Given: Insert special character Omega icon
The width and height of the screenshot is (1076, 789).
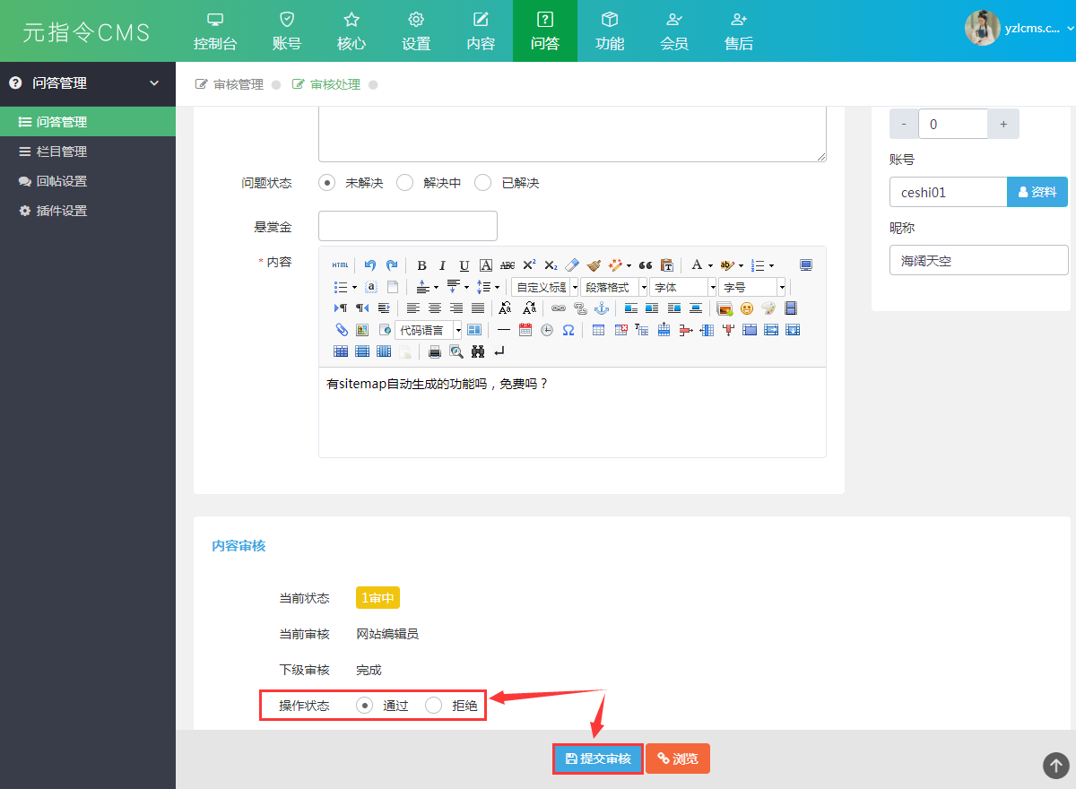Looking at the screenshot, I should [x=568, y=329].
